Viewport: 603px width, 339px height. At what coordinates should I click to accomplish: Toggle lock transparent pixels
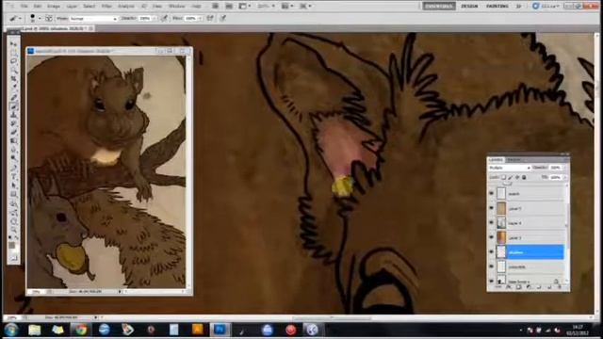503,177
